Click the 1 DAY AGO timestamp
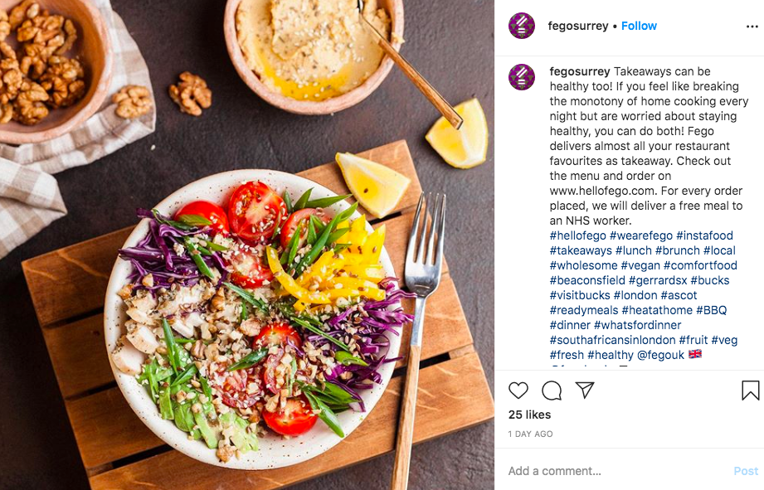The height and width of the screenshot is (490, 764). 531,434
